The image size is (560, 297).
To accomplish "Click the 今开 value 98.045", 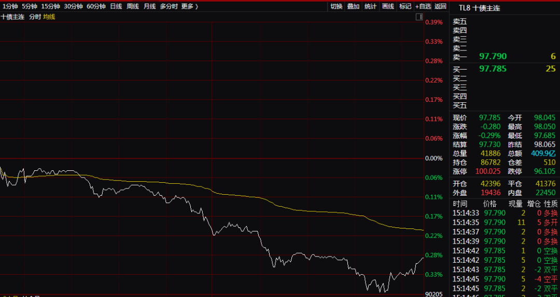I will (x=545, y=118).
